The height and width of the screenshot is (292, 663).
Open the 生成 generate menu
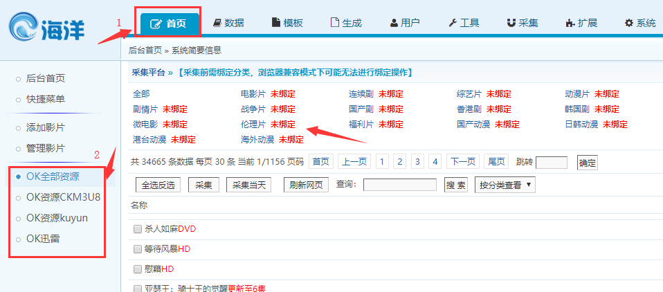pyautogui.click(x=346, y=24)
